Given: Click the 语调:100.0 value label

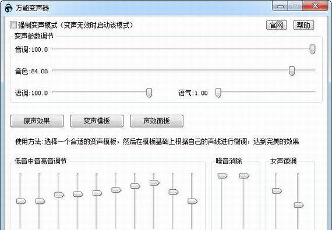Looking at the screenshot, I should (31, 93).
